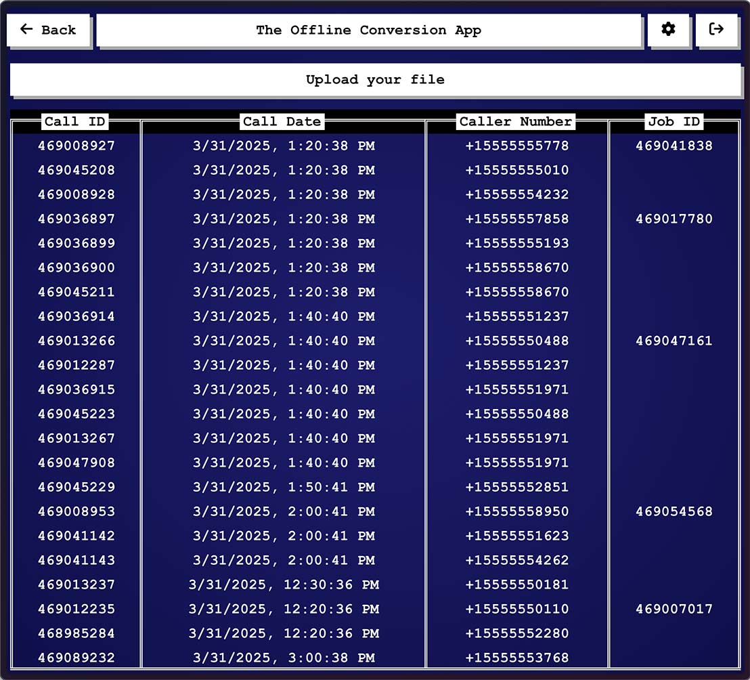Viewport: 750px width, 680px height.
Task: Click Job ID 469054568
Action: pyautogui.click(x=674, y=511)
